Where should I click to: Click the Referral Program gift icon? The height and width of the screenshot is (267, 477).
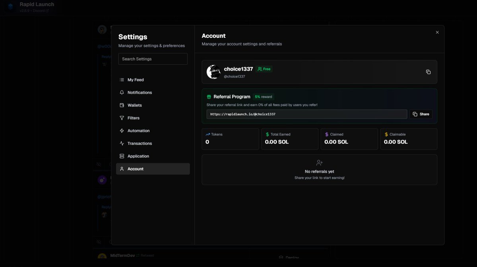[x=209, y=97]
